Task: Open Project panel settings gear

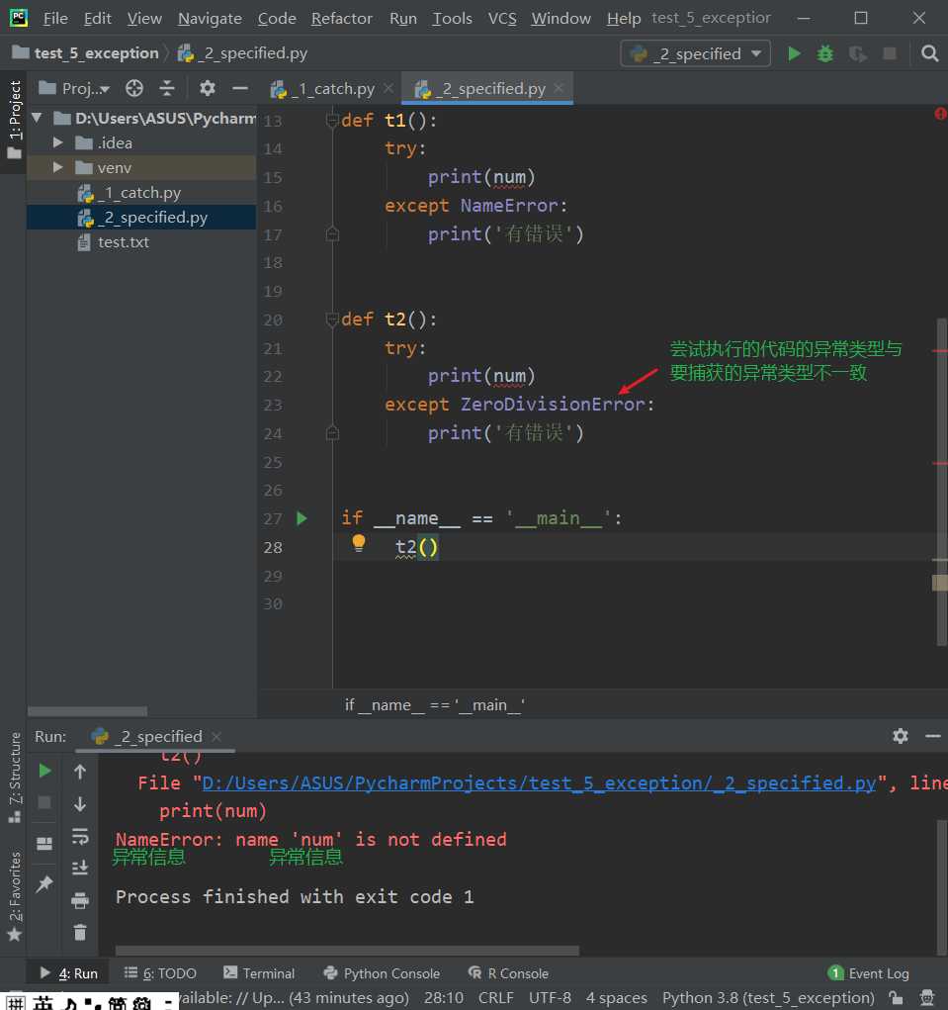Action: (207, 88)
